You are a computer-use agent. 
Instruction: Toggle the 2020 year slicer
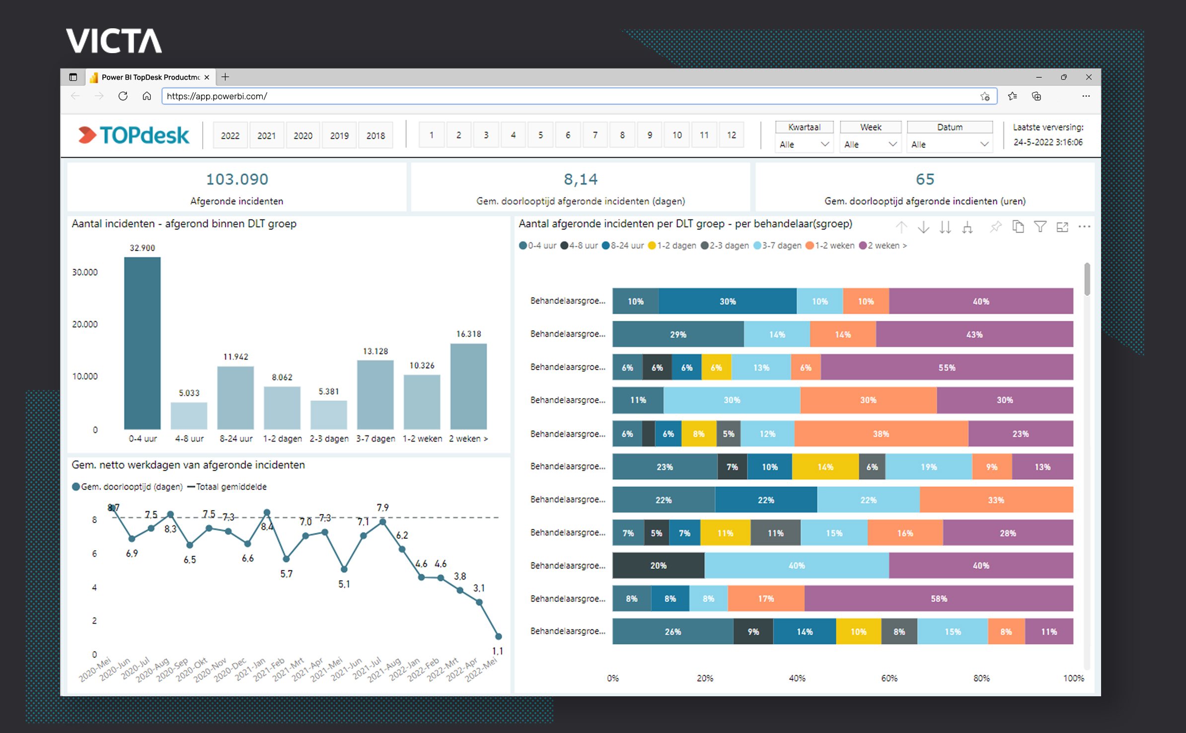[x=303, y=135]
